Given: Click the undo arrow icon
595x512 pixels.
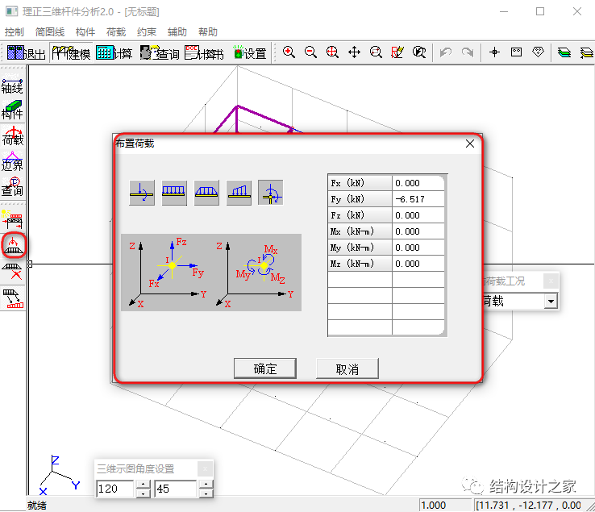Looking at the screenshot, I should pyautogui.click(x=446, y=52).
